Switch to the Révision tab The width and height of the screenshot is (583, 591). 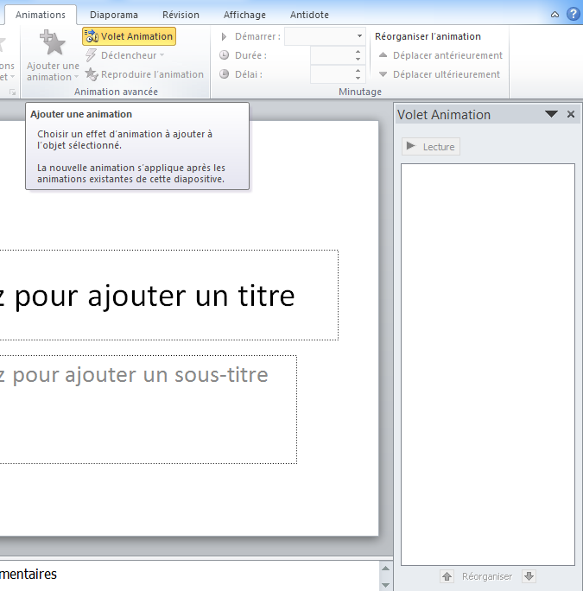click(181, 15)
